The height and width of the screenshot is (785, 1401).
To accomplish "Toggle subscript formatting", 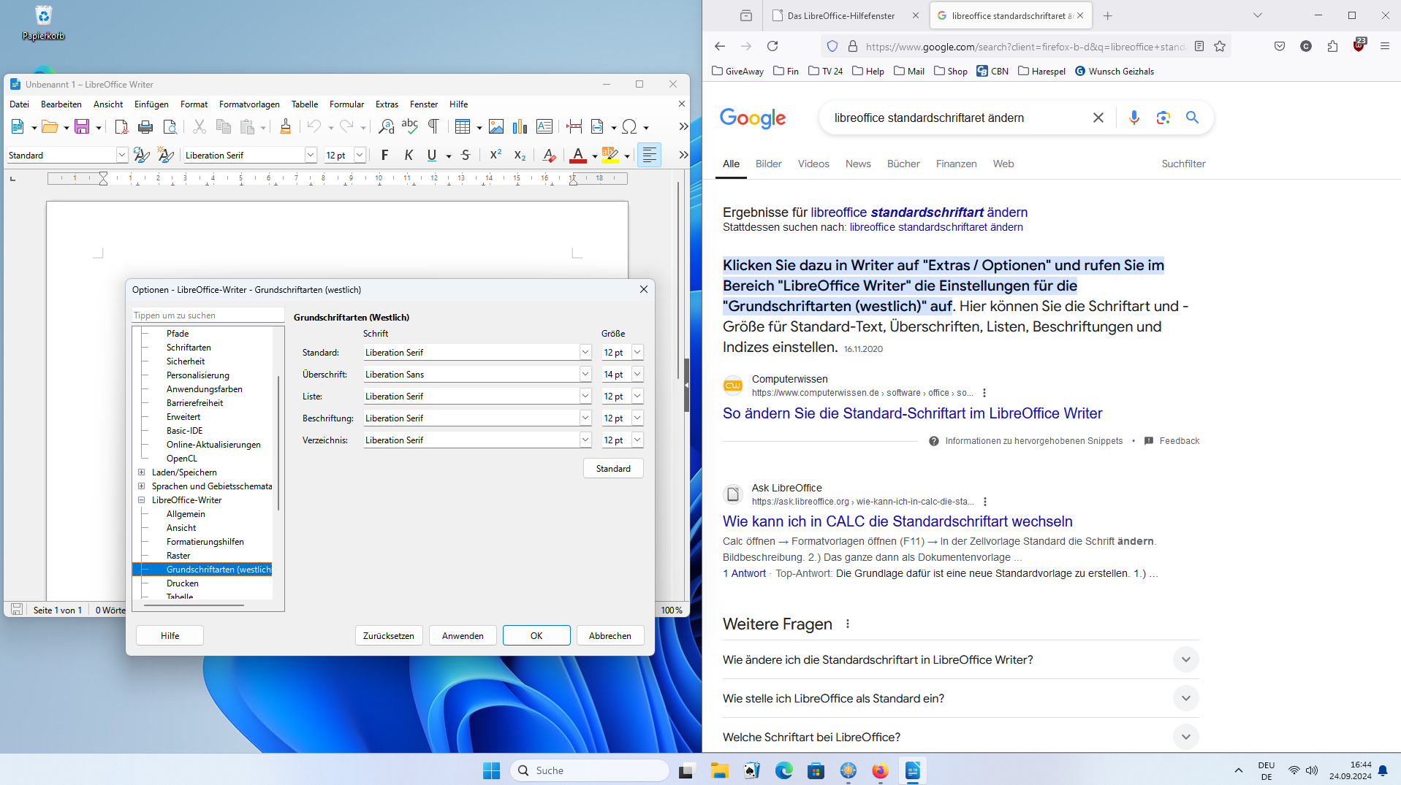I will pos(520,156).
